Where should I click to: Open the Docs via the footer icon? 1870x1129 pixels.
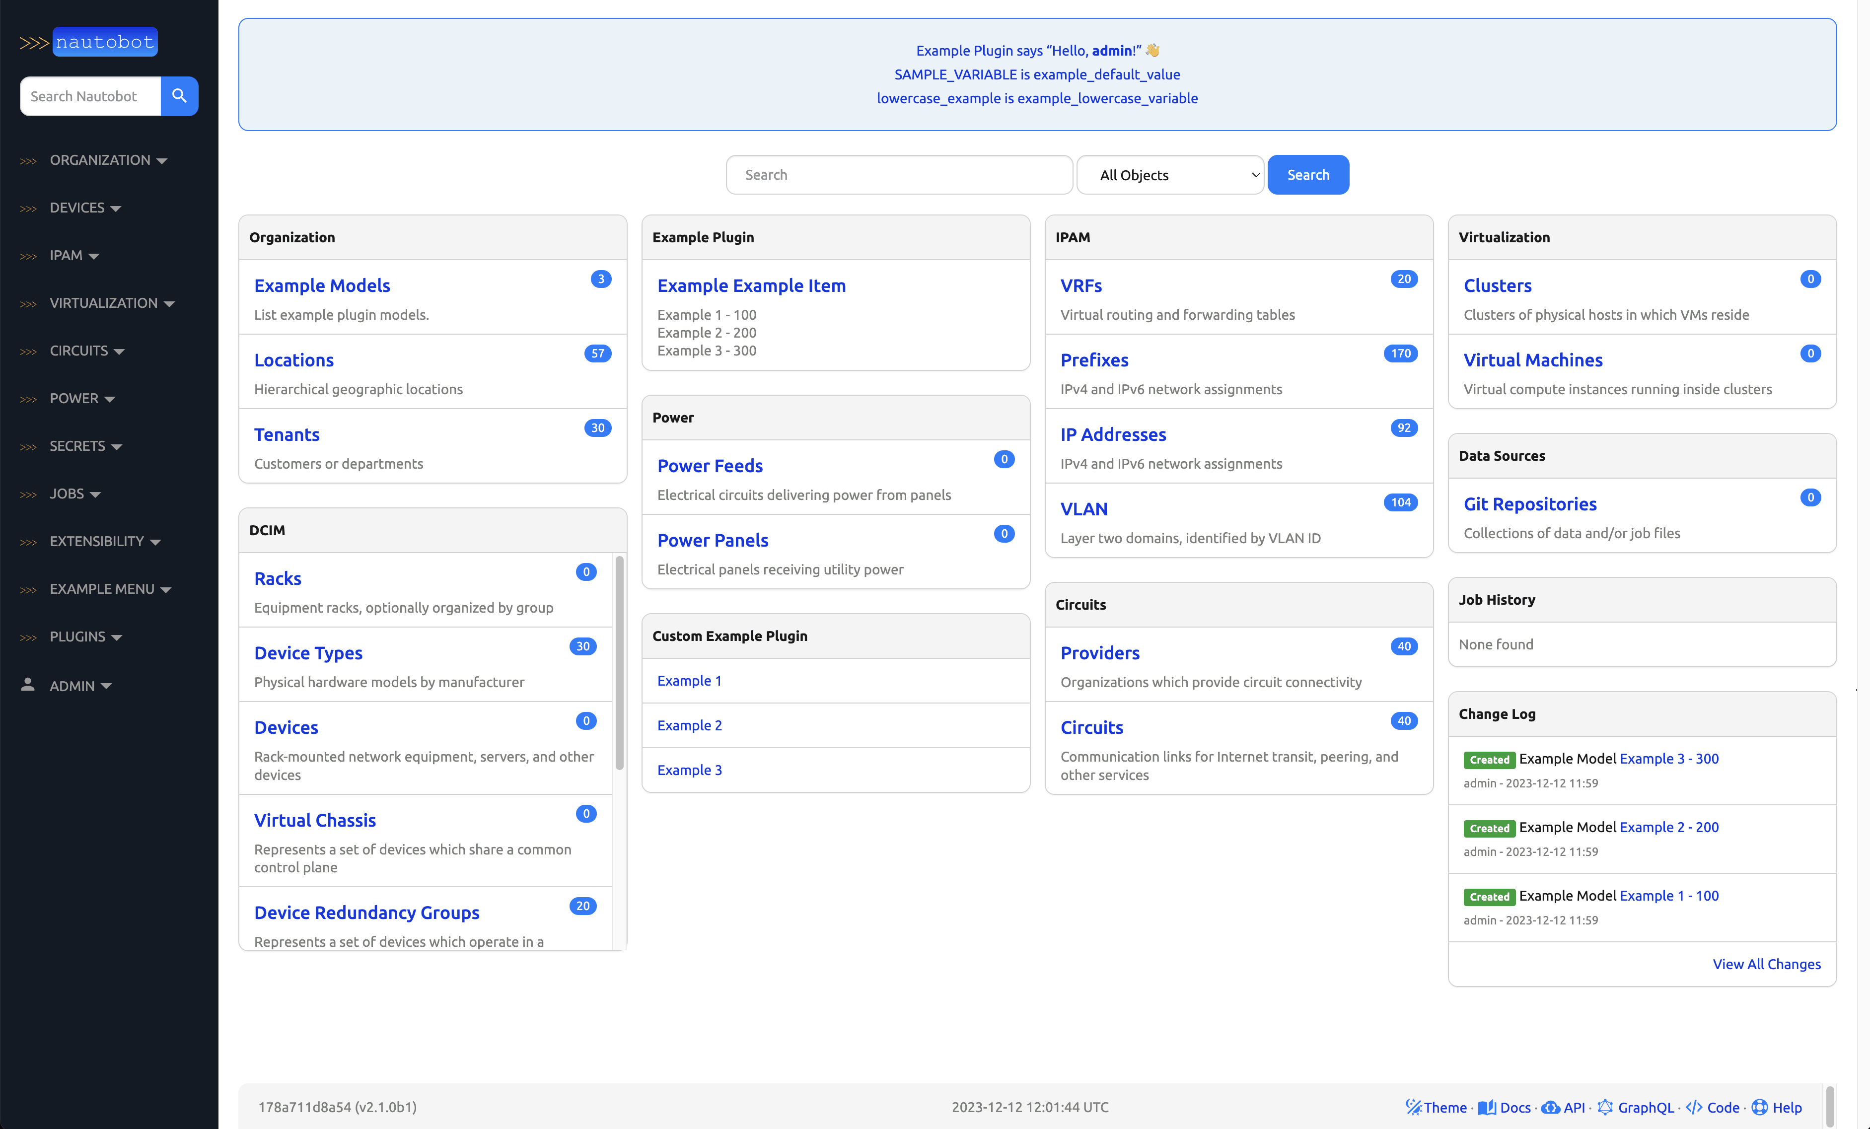(x=1488, y=1108)
